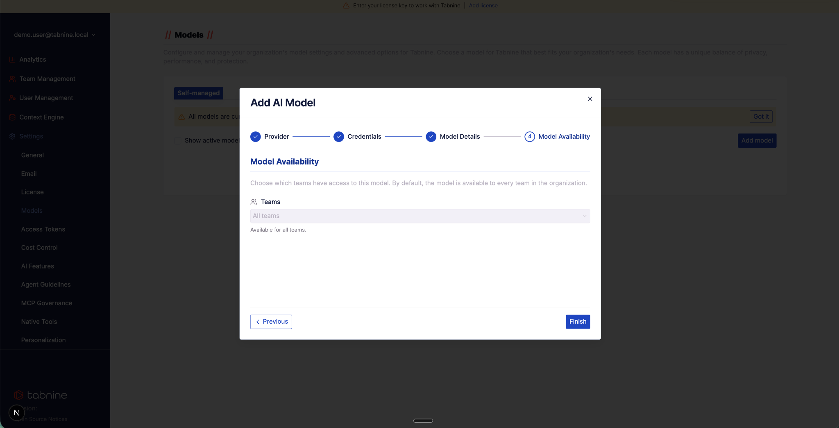
Task: Open Models settings in the sidebar
Action: click(x=32, y=211)
